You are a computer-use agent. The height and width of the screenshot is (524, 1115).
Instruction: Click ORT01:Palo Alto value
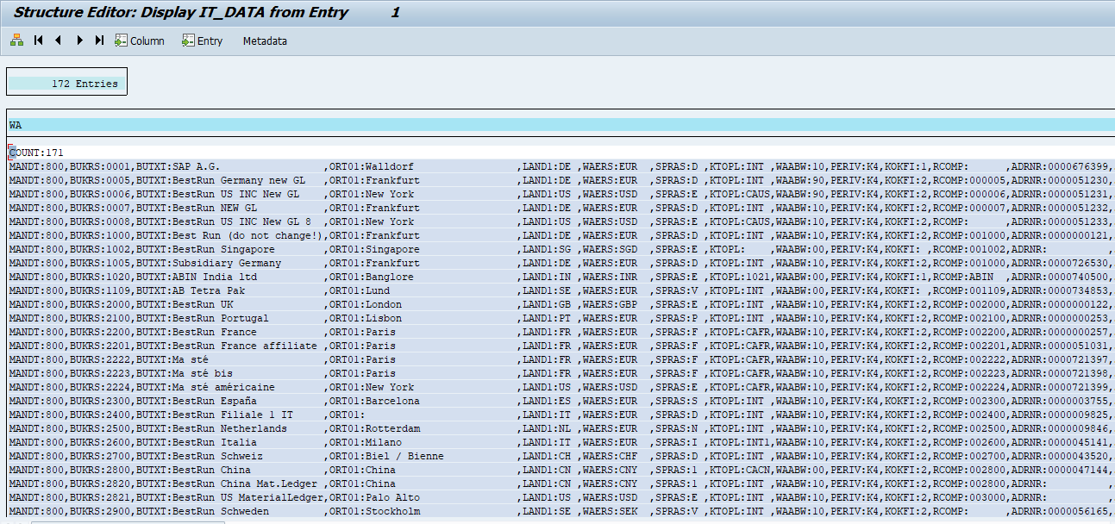[x=373, y=497]
